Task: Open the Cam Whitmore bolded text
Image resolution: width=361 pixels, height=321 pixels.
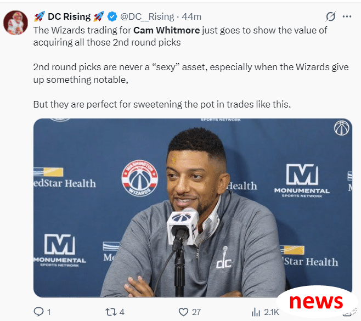Action: [166, 30]
